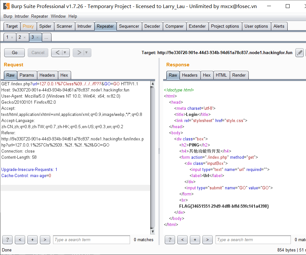
Task: Select the request Headers tab
Action: (47, 75)
